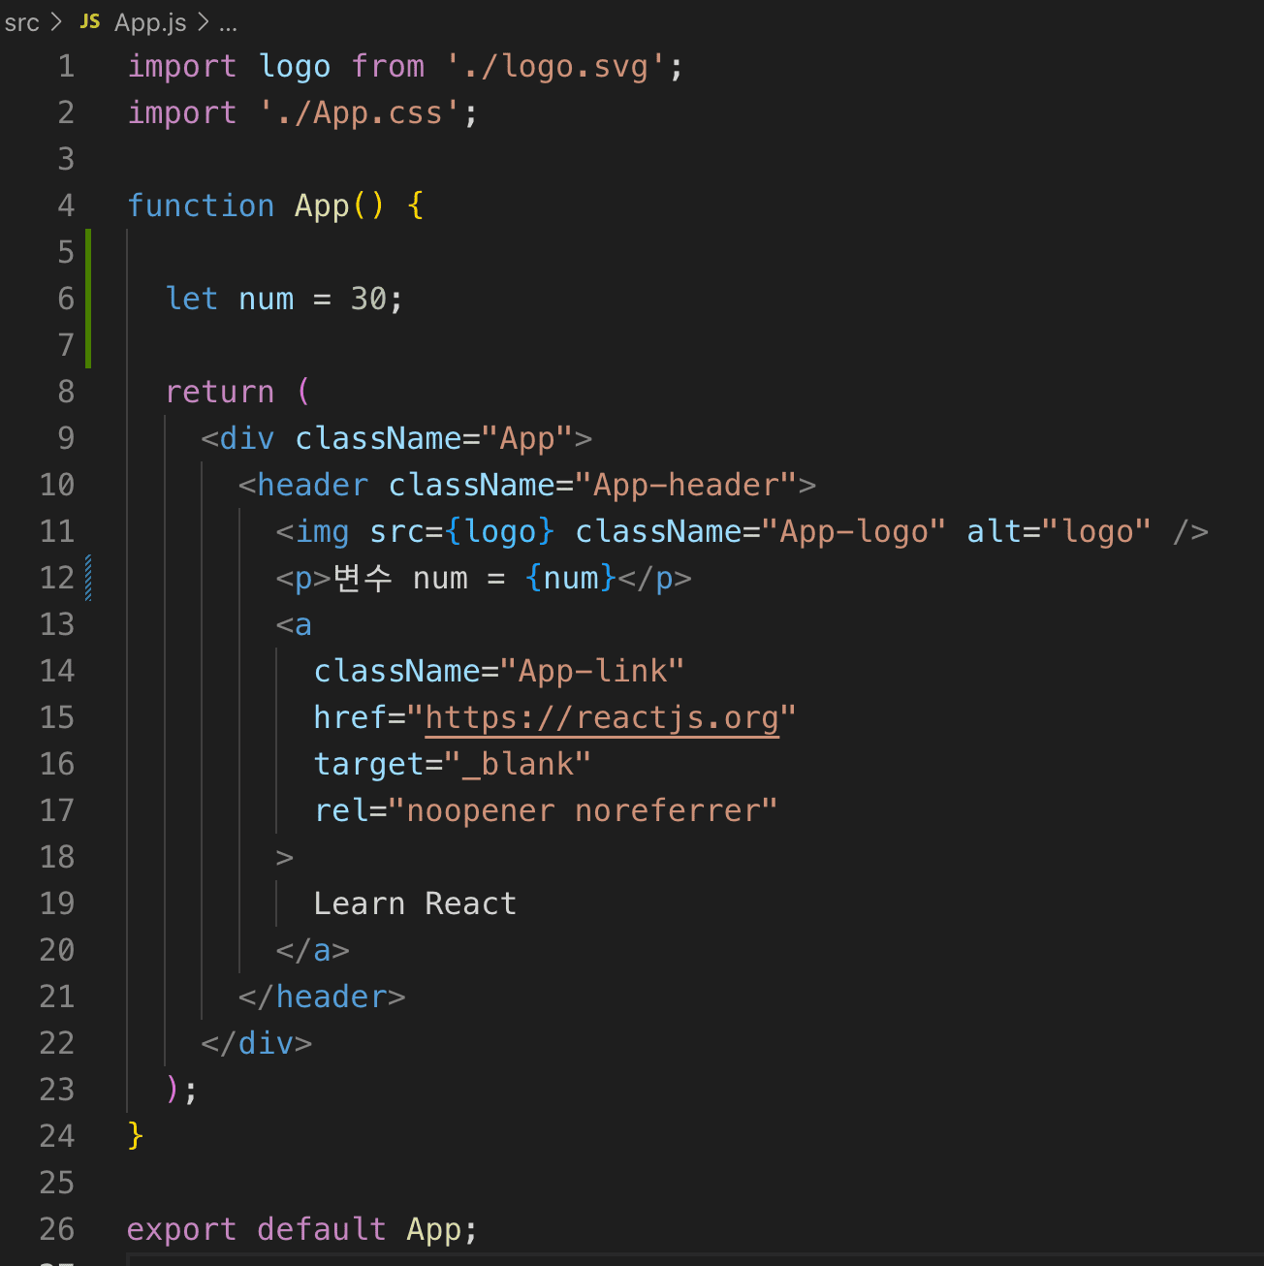Click the {num} expression in paragraph
Screen dimensions: 1264x1266
pyautogui.click(x=571, y=578)
